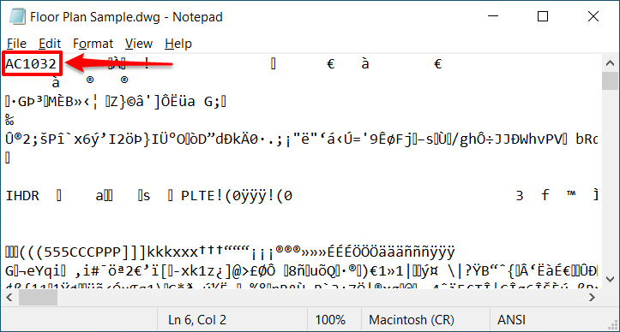
Task: Click the horizontal scrollbar left arrow
Action: pyautogui.click(x=10, y=297)
